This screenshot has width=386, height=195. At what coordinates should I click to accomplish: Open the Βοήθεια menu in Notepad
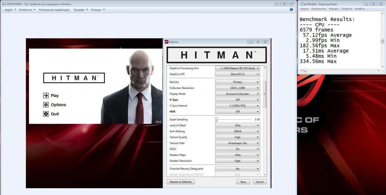360,9
